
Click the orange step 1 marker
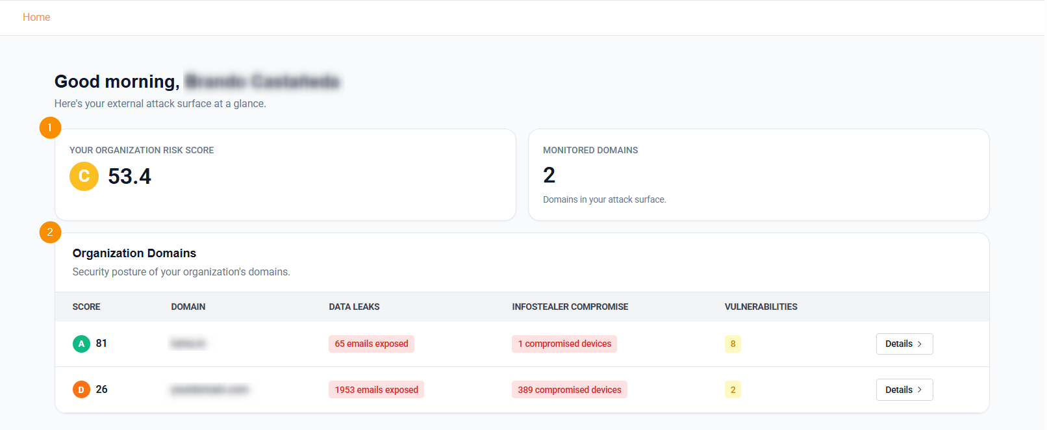pyautogui.click(x=50, y=127)
